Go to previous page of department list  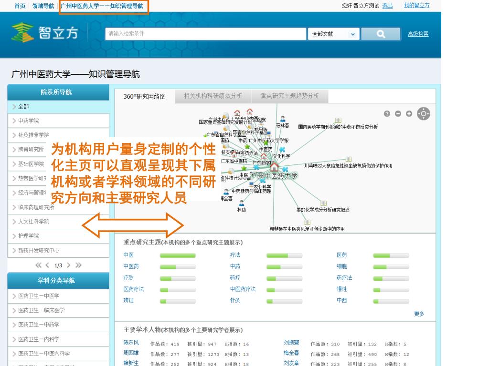(x=47, y=265)
